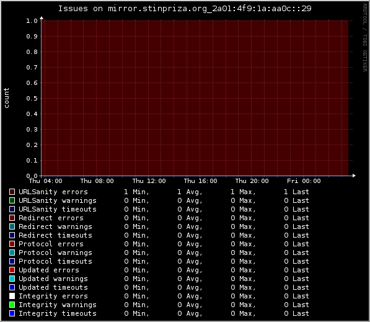Click the Updated timeouts legend label
Image resolution: width=370 pixels, height=322 pixels.
(53, 287)
